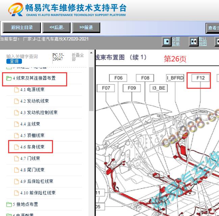This screenshot has width=219, height=216.
Task: Click page icon beside 4.9 后保险杠线束
Action: click(17, 181)
